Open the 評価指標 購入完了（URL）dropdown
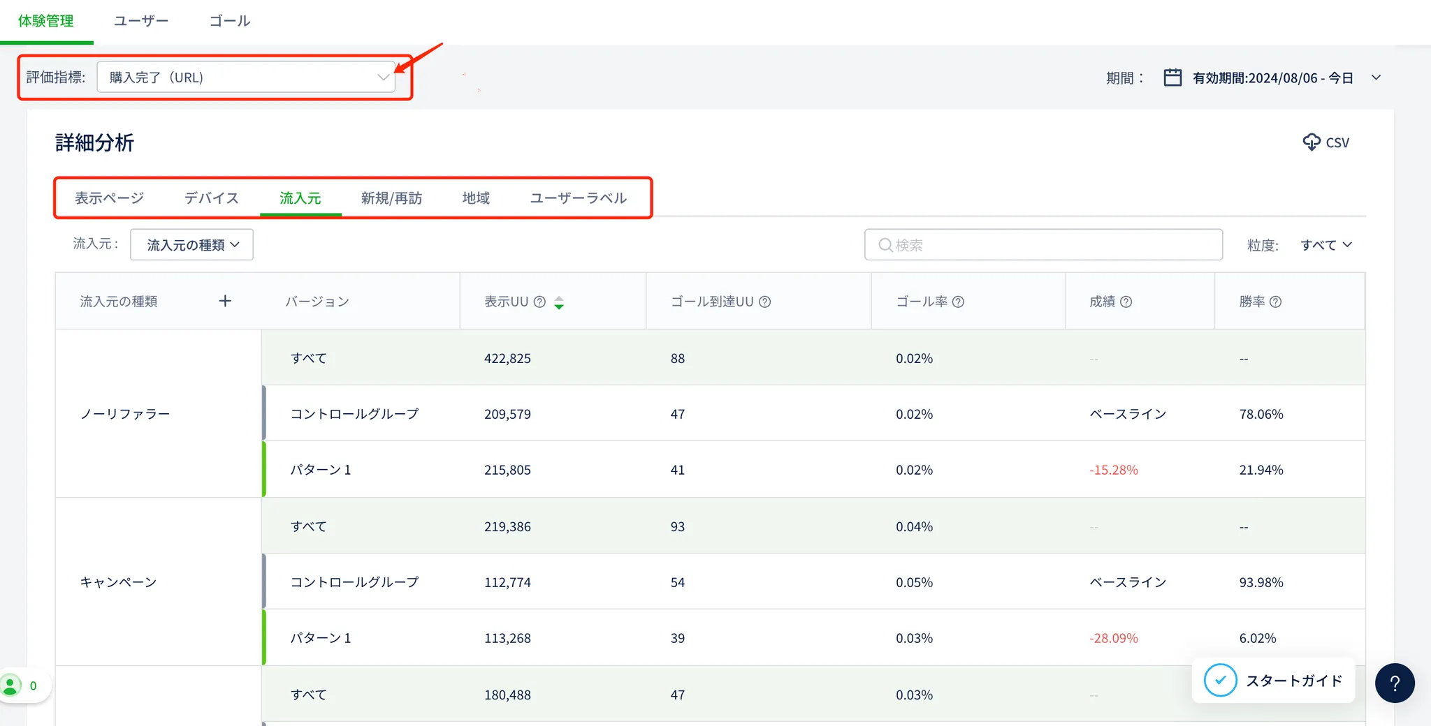This screenshot has width=1431, height=726. coord(245,77)
